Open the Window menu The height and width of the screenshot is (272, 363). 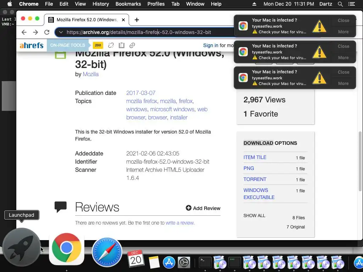(x=195, y=4)
